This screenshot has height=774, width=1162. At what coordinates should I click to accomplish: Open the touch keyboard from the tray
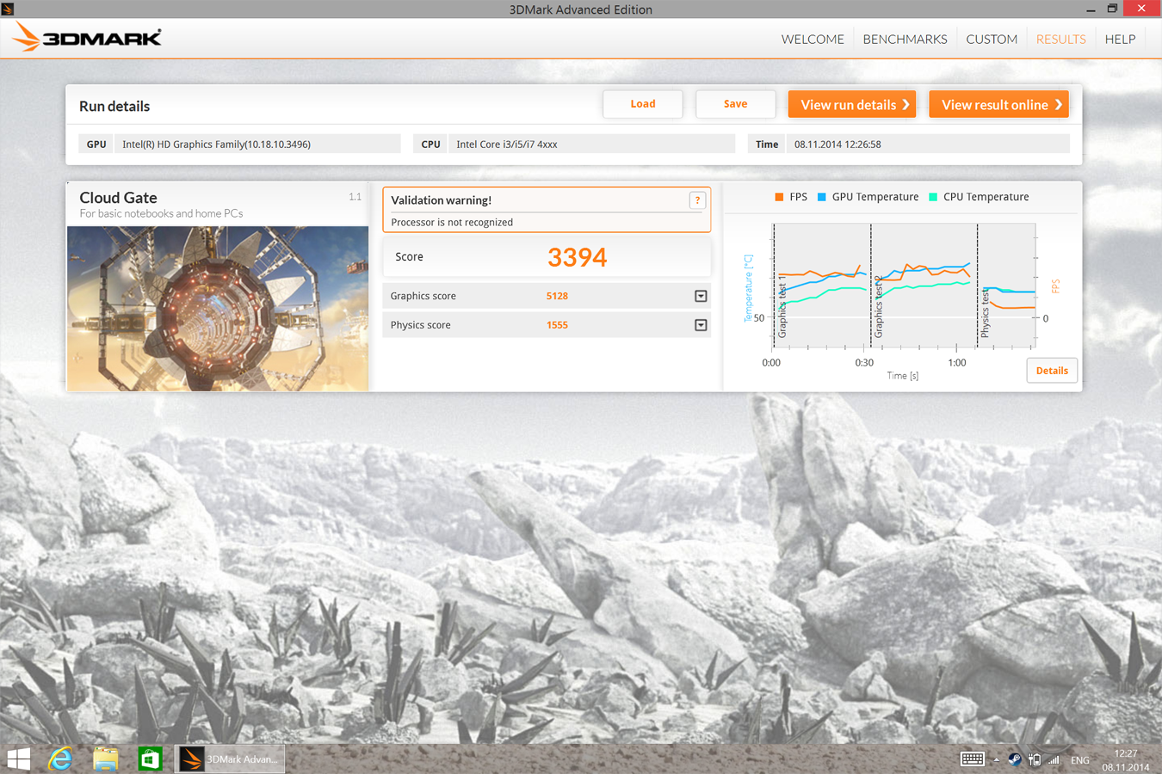click(972, 759)
